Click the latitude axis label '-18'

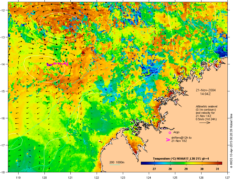point(3,172)
